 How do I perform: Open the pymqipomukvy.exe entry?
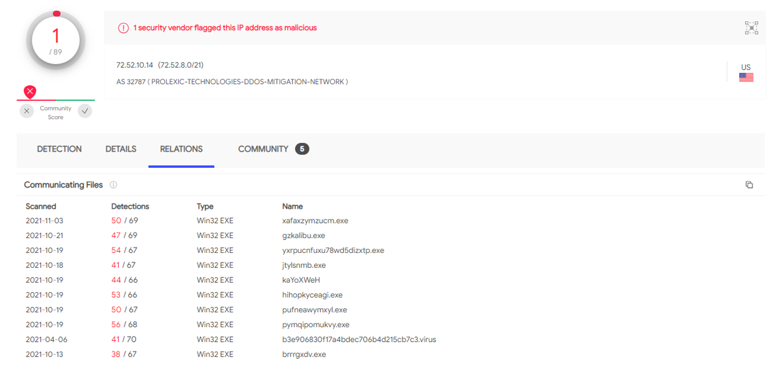316,325
